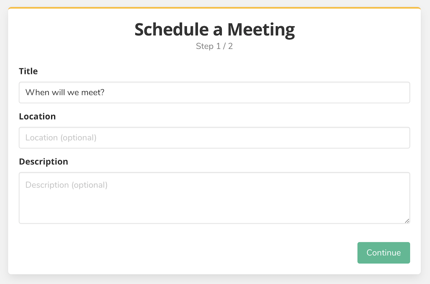430x284 pixels.
Task: Click the "Location (optional)" placeholder text
Action: (61, 138)
